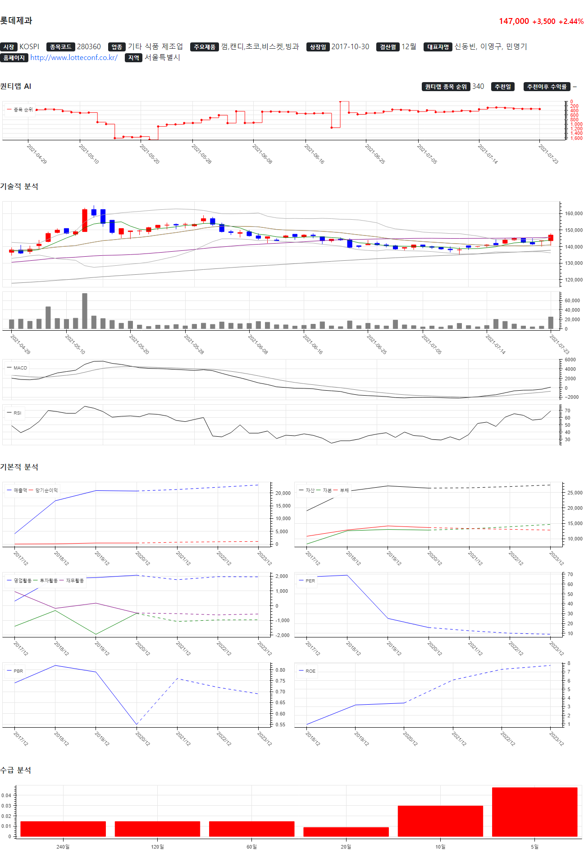Click the 홈페이지 badge

[14, 58]
